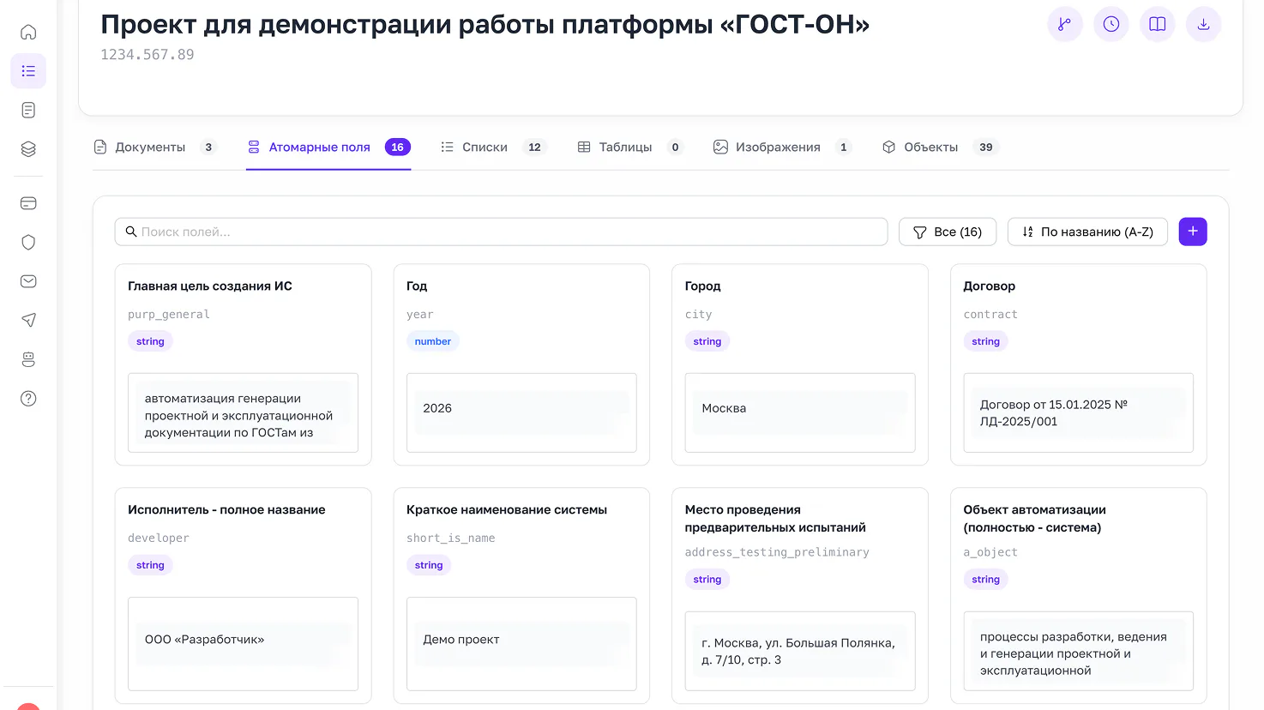Screen dimensions: 1264x710
Task: Edit the Демо проект value field
Action: 521,644
